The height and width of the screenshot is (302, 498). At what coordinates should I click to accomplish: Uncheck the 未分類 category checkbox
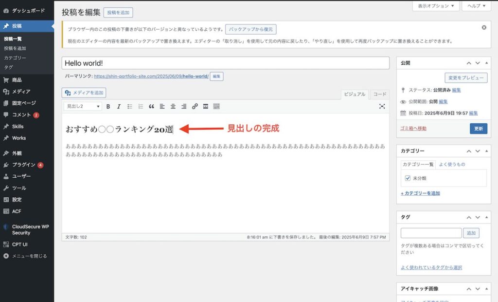coord(408,178)
